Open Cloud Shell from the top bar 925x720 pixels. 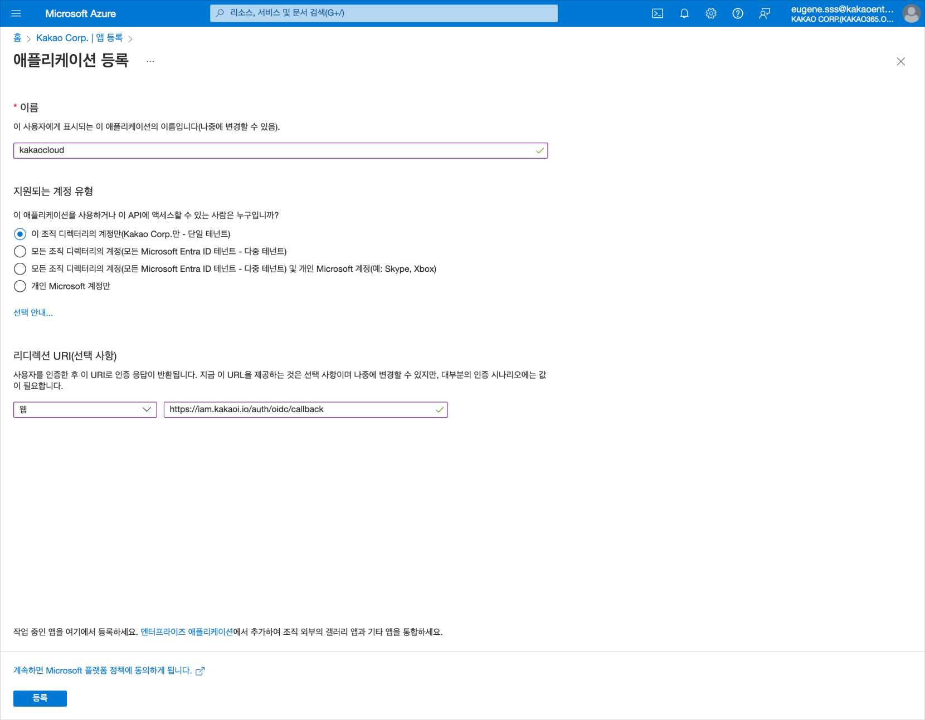tap(658, 13)
